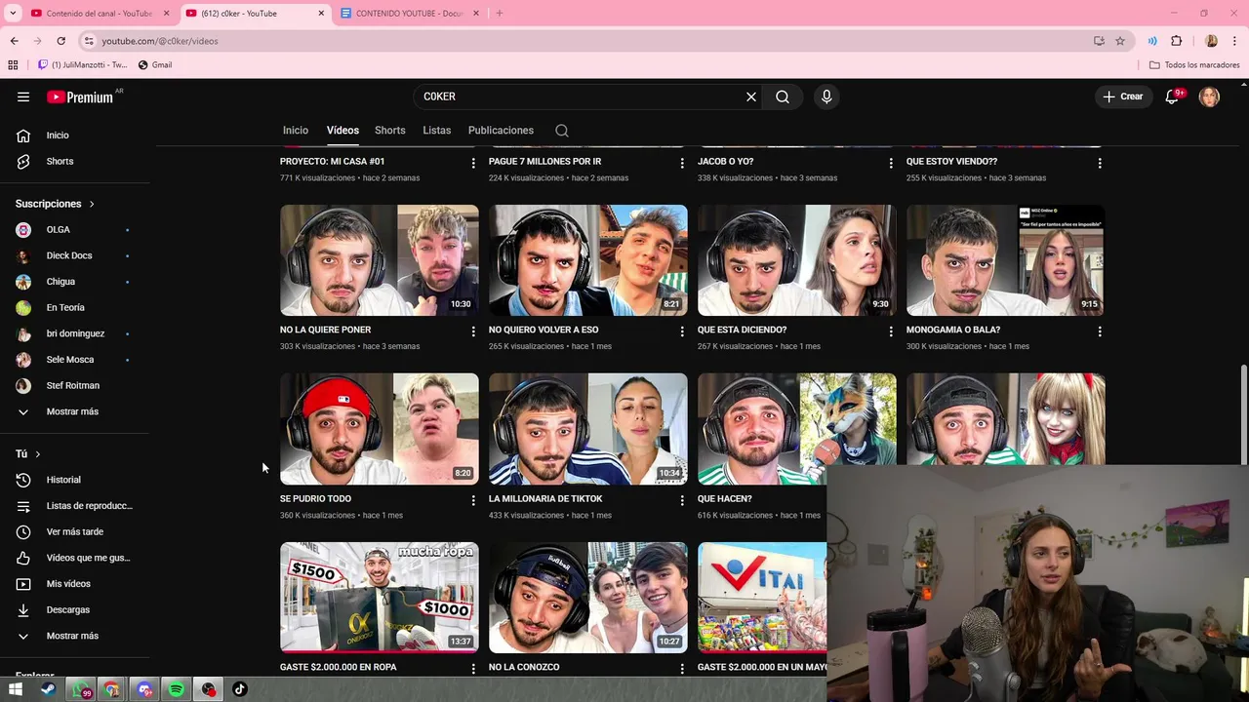Screen dimensions: 1249x702
Task: Click the browser address bar
Action: click(x=585, y=41)
